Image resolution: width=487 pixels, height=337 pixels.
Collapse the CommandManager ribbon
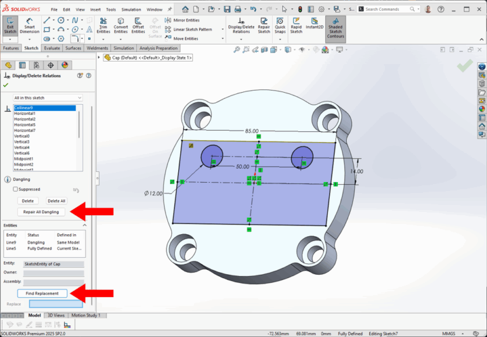(481, 39)
